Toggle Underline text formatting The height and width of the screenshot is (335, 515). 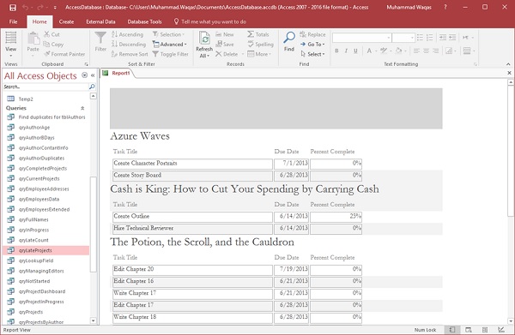(x=355, y=51)
